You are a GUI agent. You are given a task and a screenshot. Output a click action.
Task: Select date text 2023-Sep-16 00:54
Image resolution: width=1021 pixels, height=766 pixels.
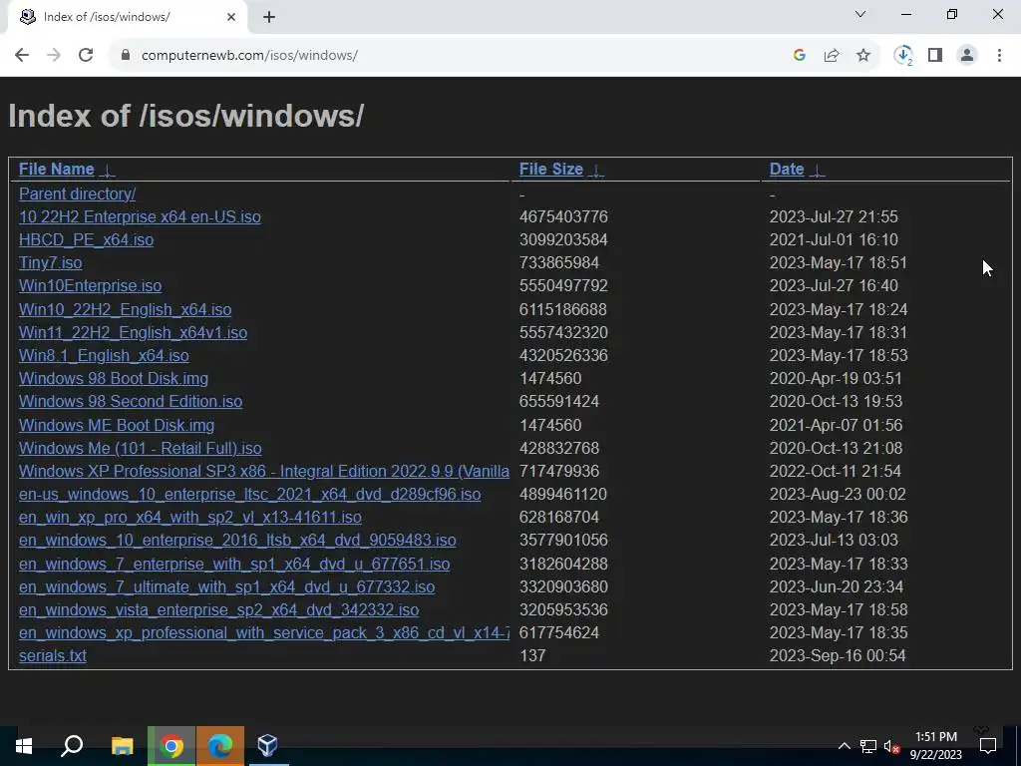(x=838, y=655)
